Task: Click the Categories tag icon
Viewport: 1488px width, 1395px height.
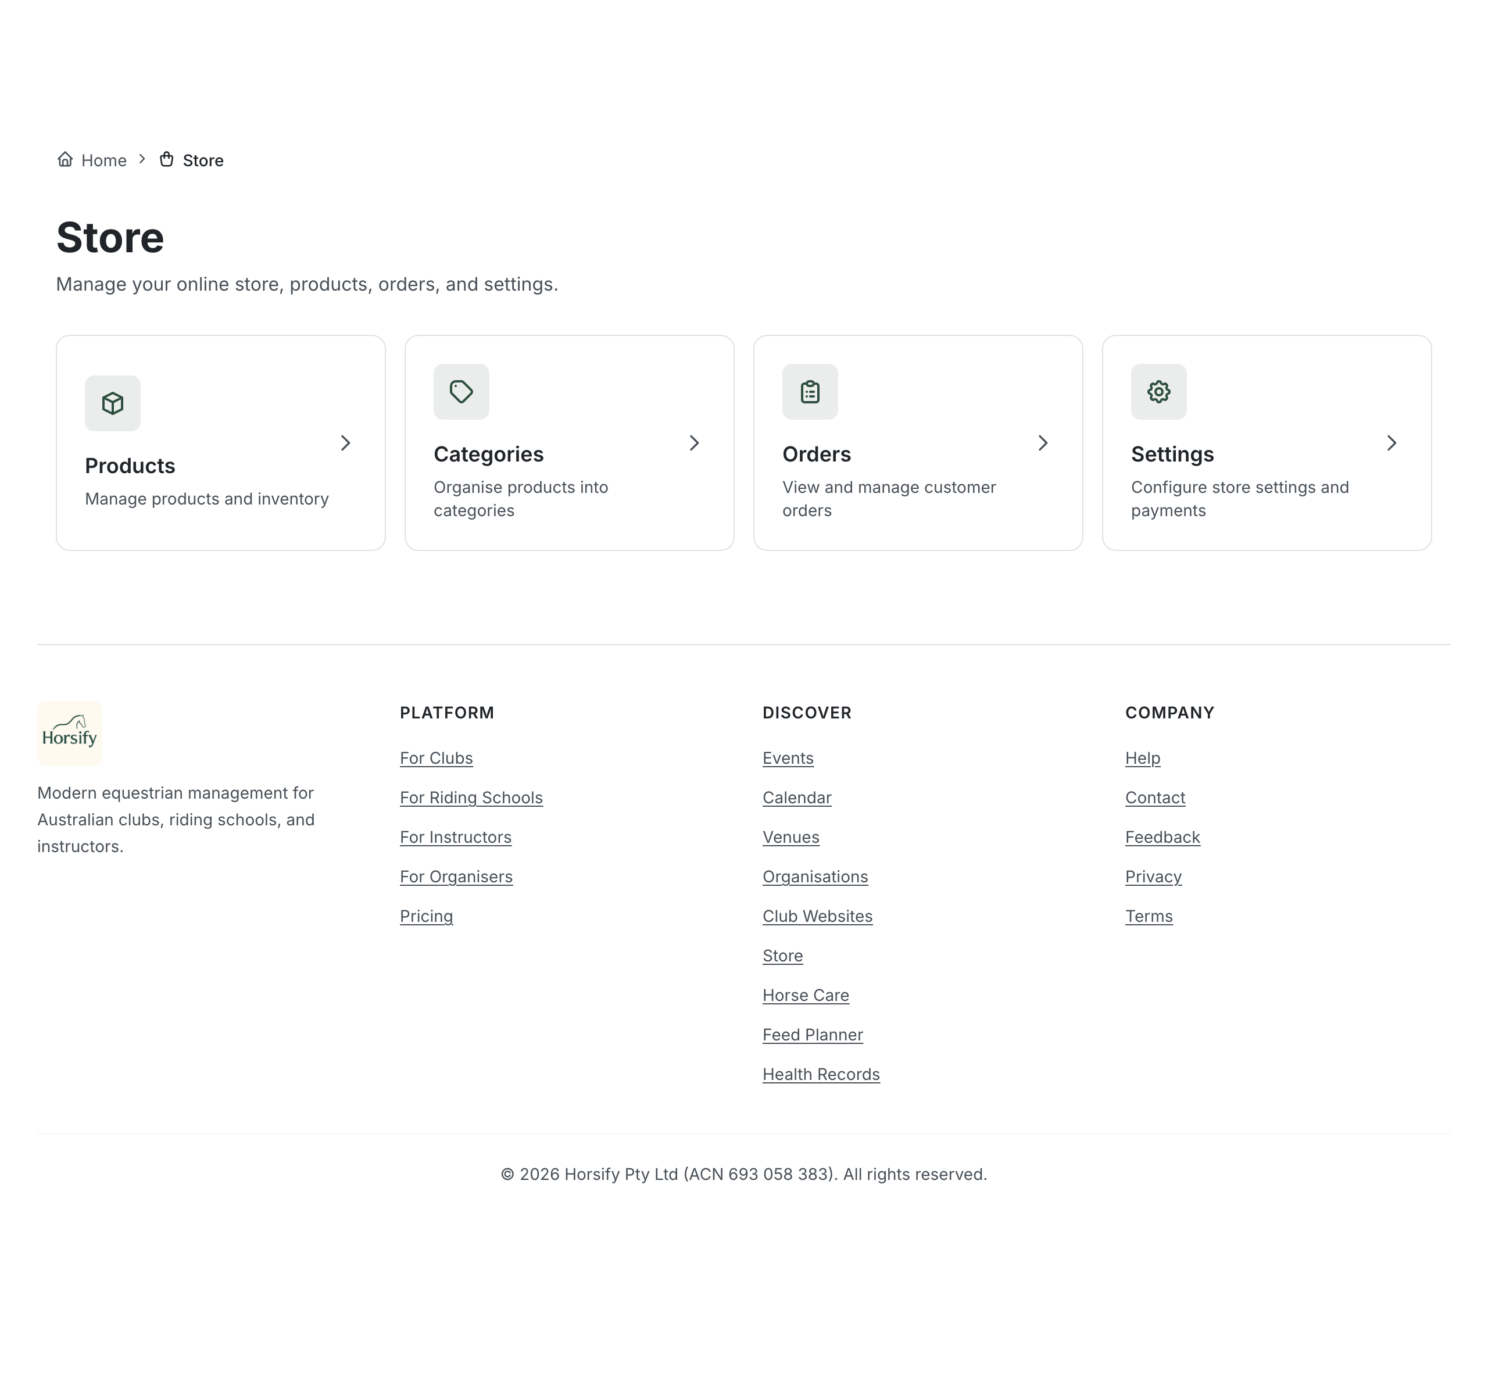Action: click(x=461, y=391)
